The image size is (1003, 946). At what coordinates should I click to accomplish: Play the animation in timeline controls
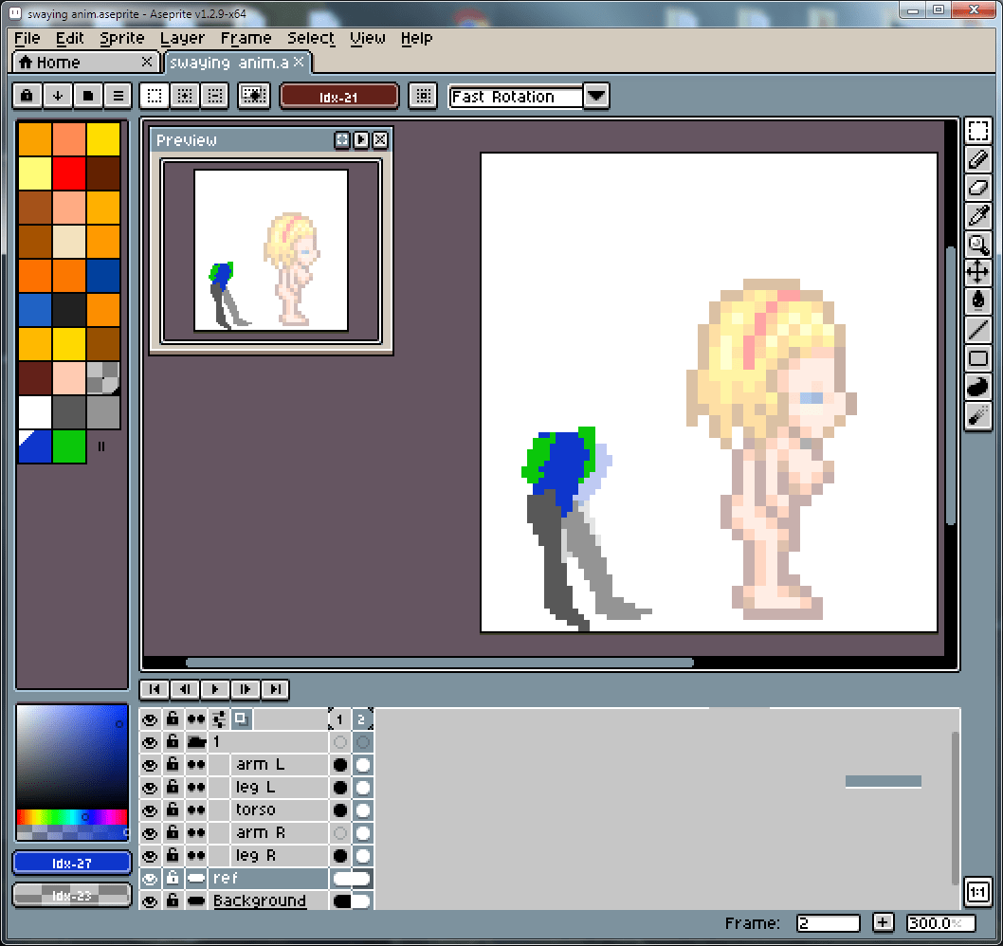(x=214, y=689)
